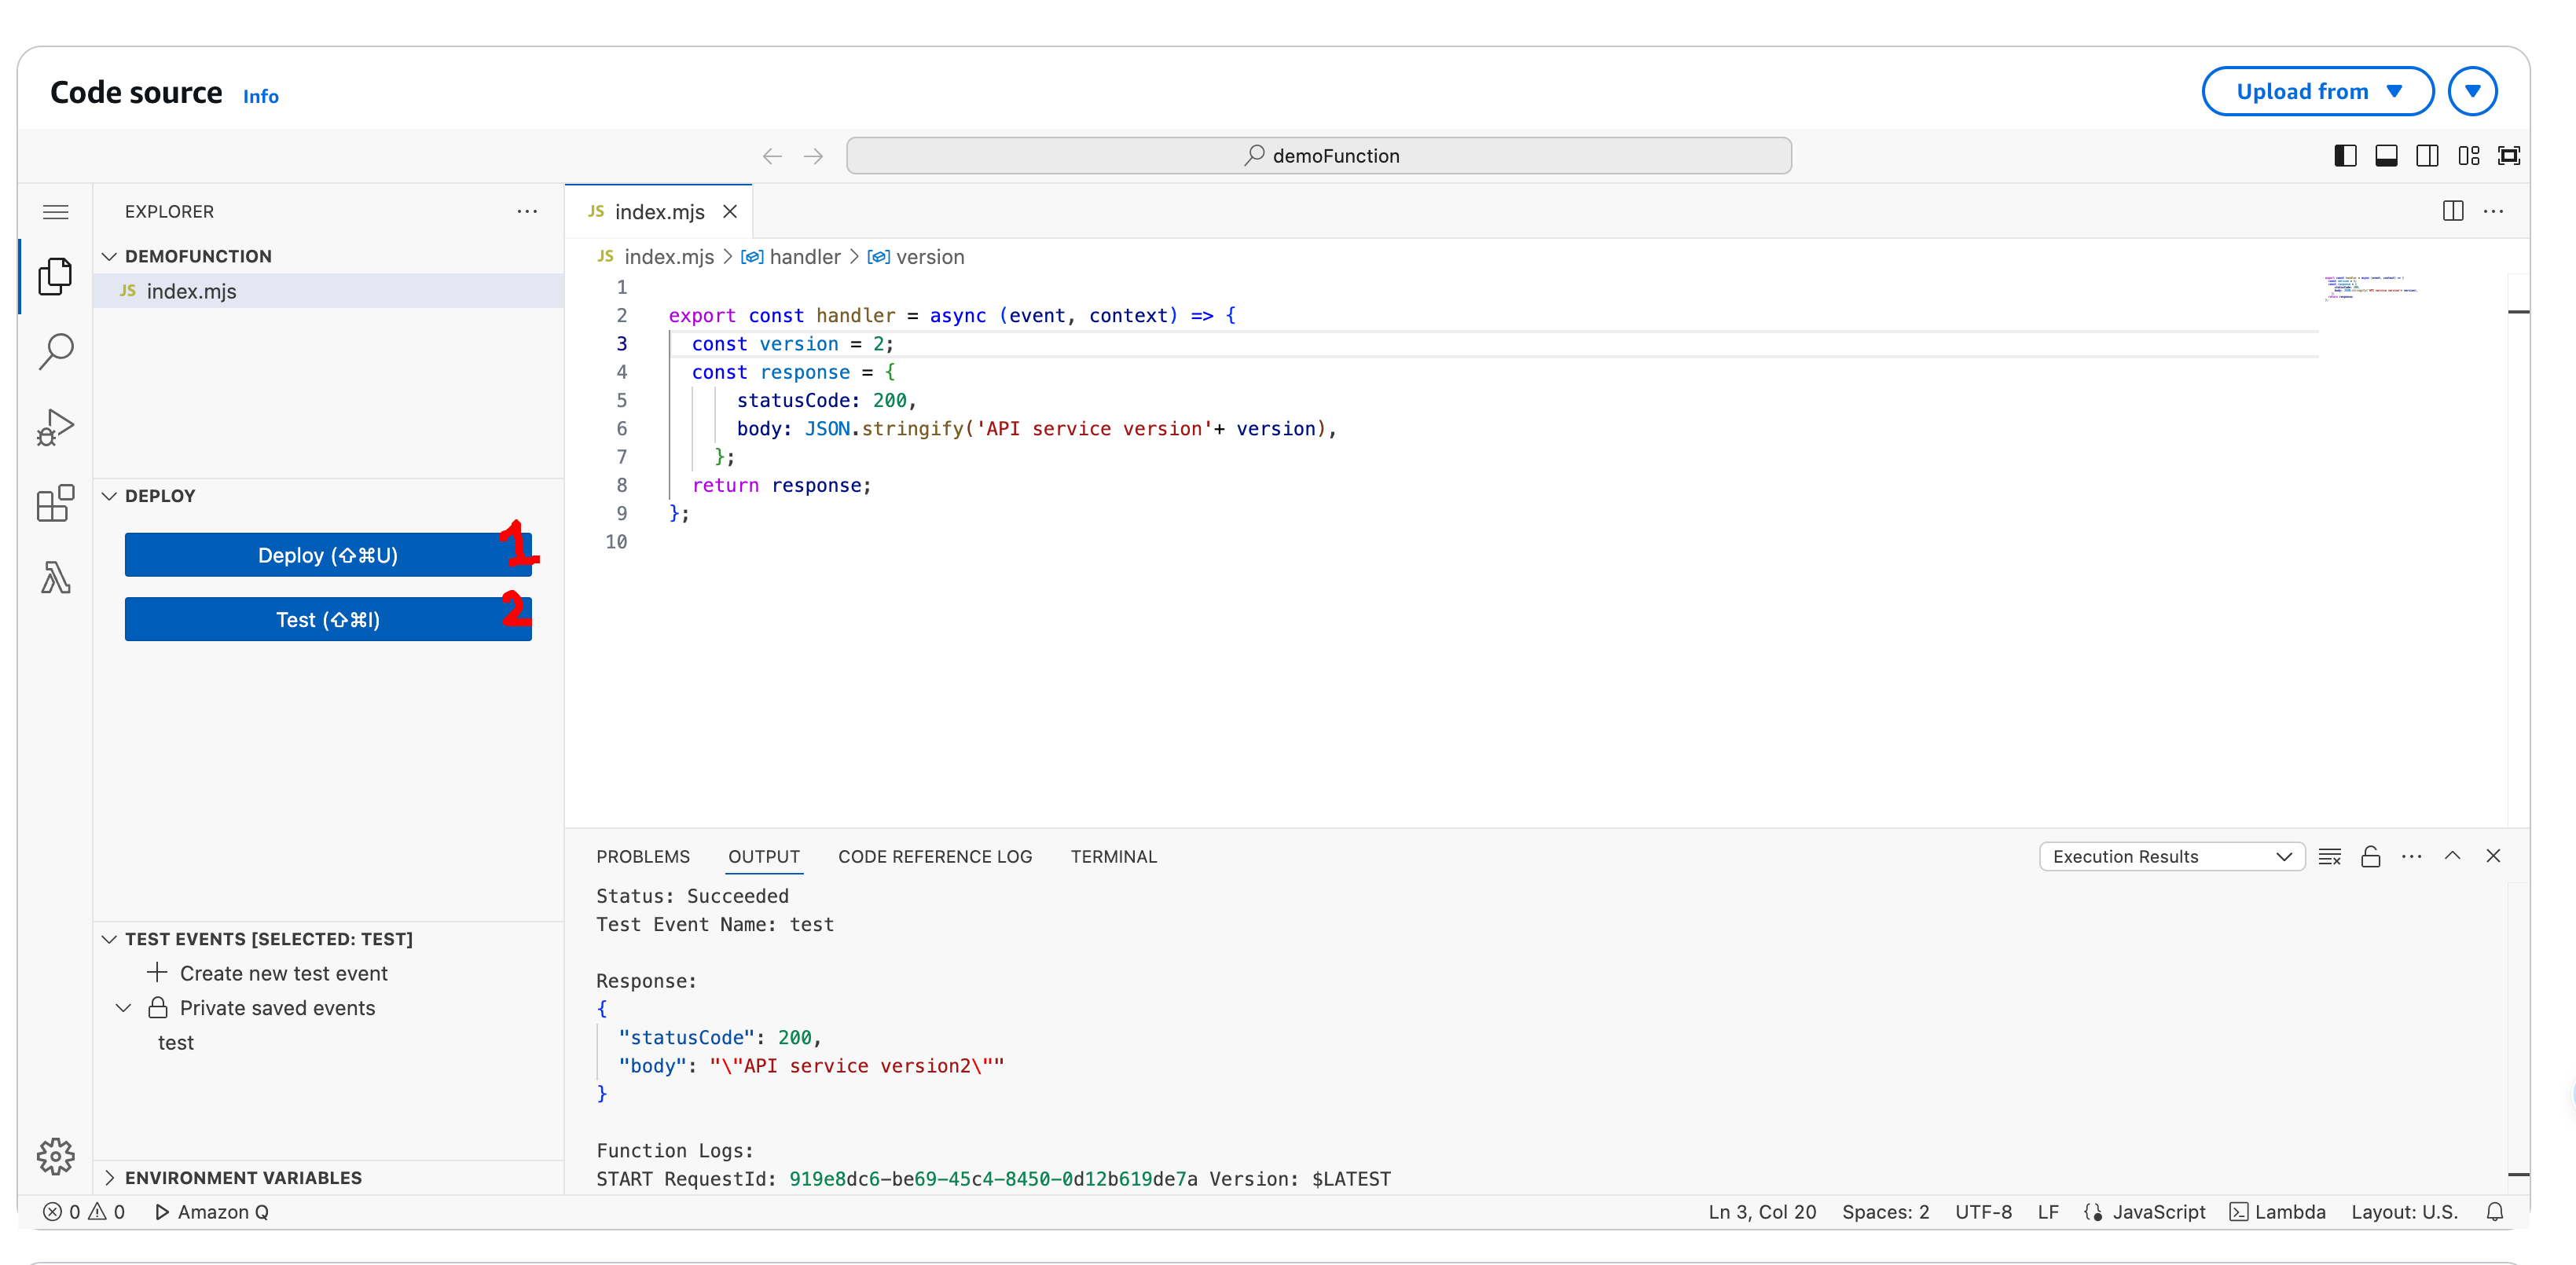
Task: Open the Run and Debug view
Action: (55, 428)
